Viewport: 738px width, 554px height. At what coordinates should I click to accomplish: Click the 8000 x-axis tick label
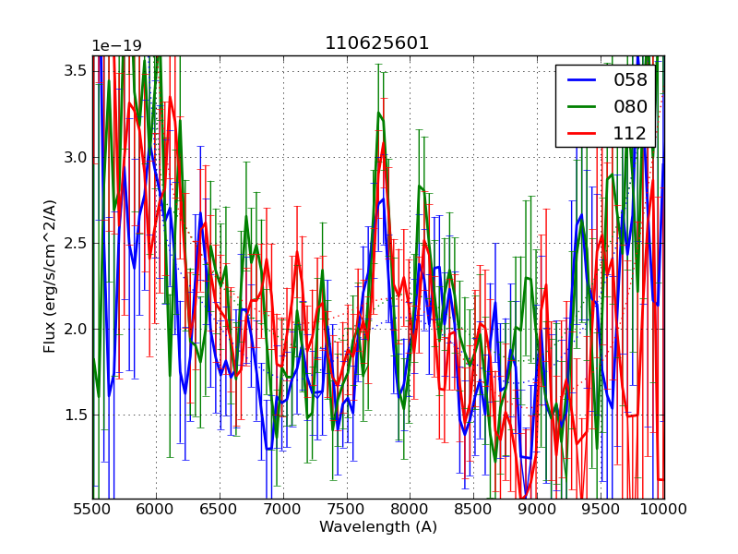point(410,510)
